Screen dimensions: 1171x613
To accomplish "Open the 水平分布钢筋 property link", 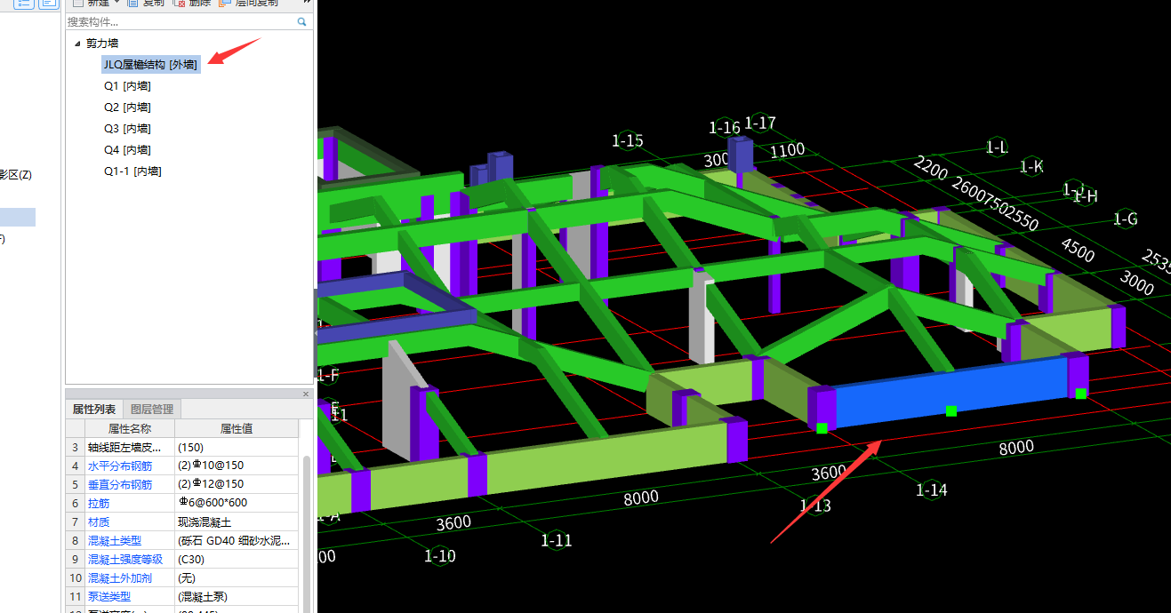I will [120, 466].
